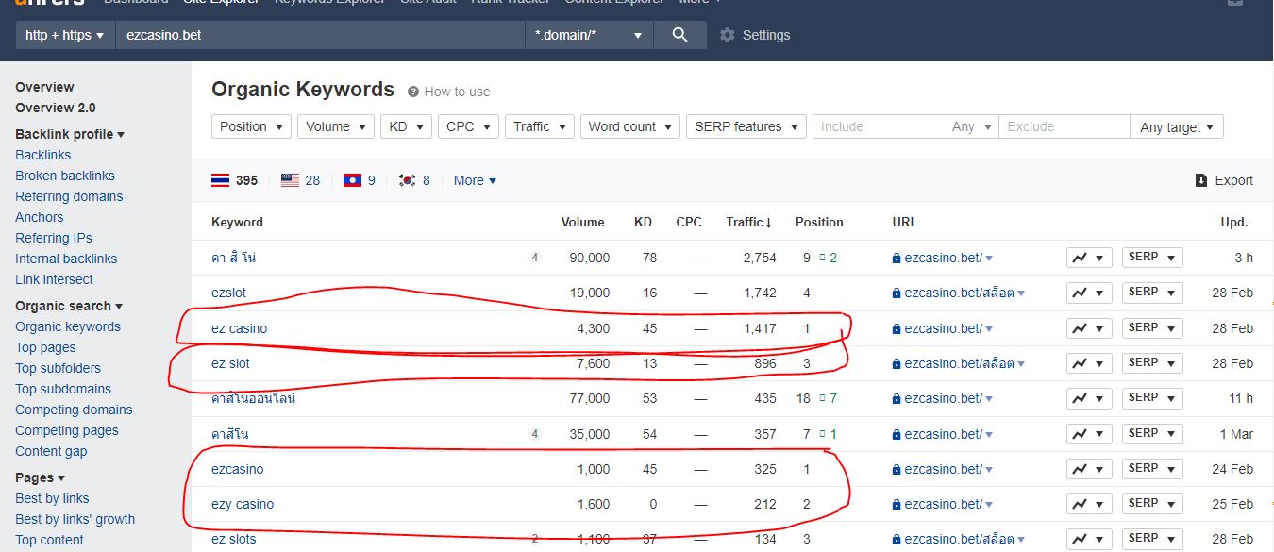Select the Laos flag country filter
The height and width of the screenshot is (552, 1274).
352,180
